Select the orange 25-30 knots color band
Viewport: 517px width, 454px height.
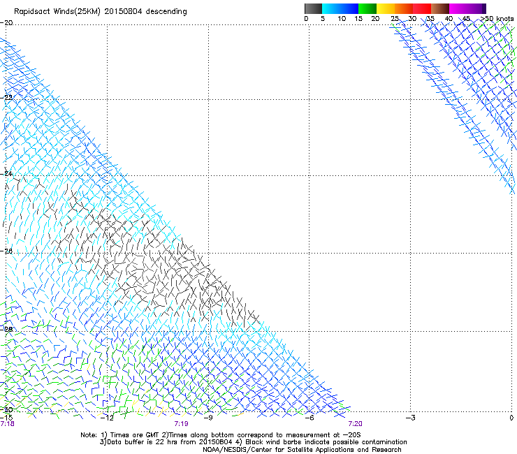tap(404, 8)
